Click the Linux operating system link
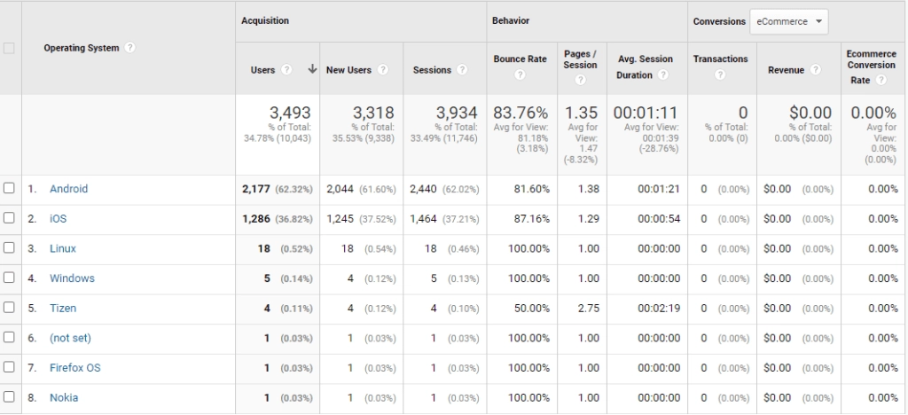The height and width of the screenshot is (415, 908). pos(62,249)
